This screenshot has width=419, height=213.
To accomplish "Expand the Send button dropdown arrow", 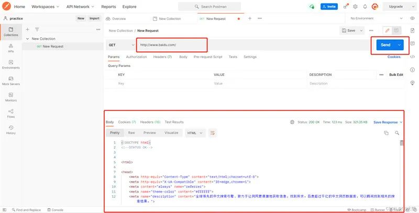I will [399, 45].
